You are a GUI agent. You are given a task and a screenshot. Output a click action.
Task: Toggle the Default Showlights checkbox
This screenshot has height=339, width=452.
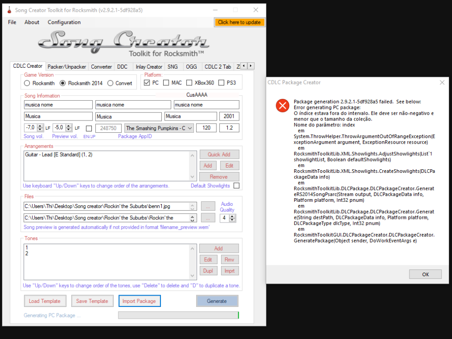pyautogui.click(x=236, y=186)
